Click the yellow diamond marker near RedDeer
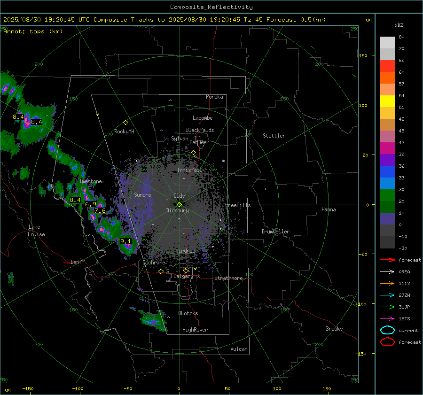423x395 pixels. [x=194, y=153]
